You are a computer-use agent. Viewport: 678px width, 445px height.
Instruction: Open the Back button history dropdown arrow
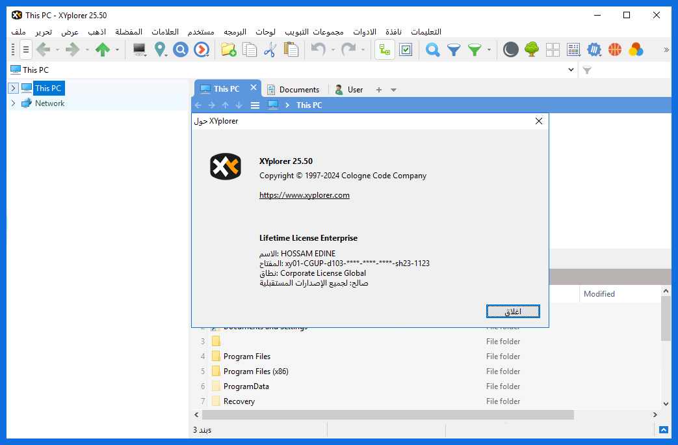pyautogui.click(x=57, y=50)
